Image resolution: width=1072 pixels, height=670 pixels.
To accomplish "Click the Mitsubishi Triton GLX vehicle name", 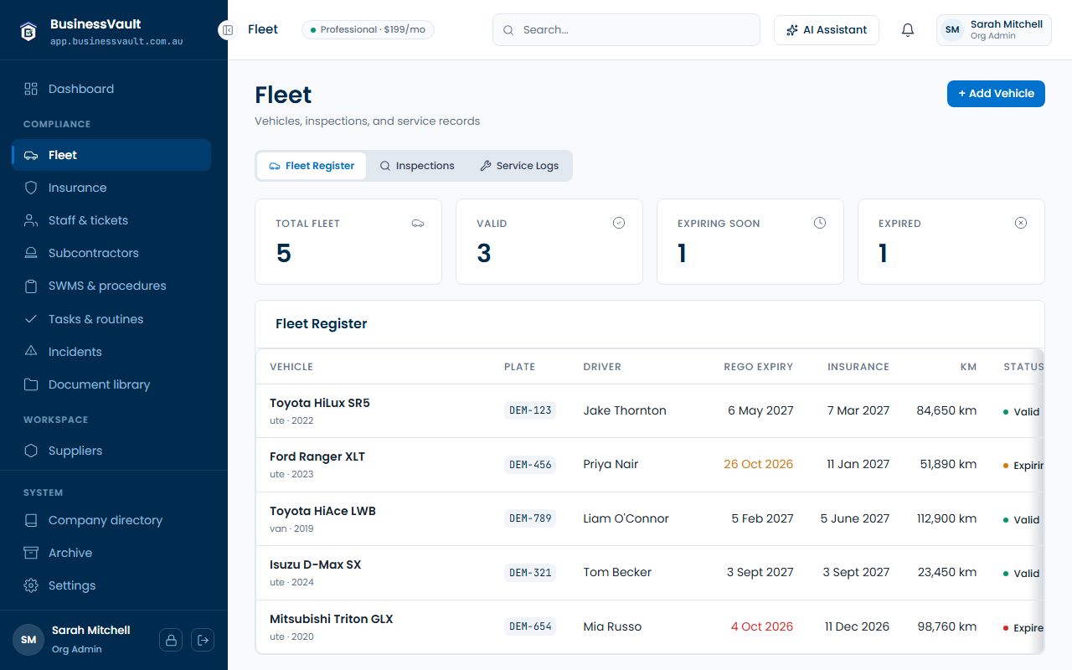I will 332,619.
